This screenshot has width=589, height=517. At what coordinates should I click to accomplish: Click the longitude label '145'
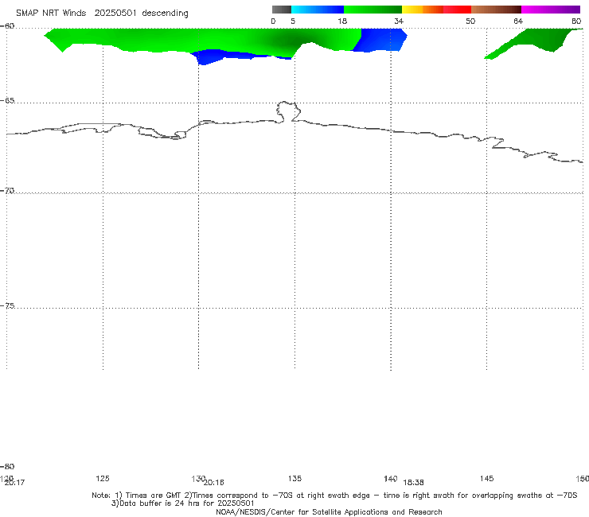click(x=487, y=478)
